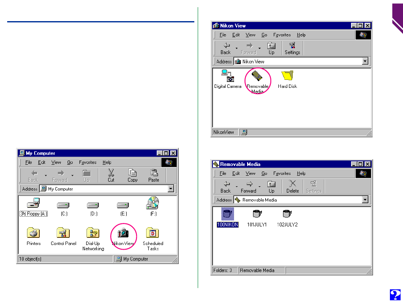Select 3½ Floppy (A:) drive icon
The width and height of the screenshot is (403, 302).
33,203
